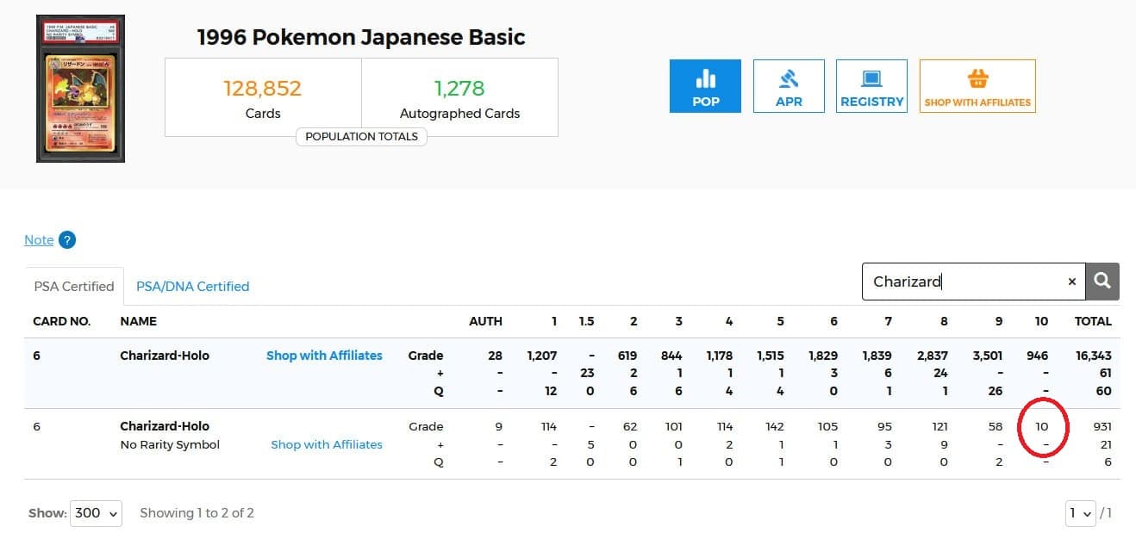The width and height of the screenshot is (1136, 545).
Task: Click the Note link
Action: point(39,240)
